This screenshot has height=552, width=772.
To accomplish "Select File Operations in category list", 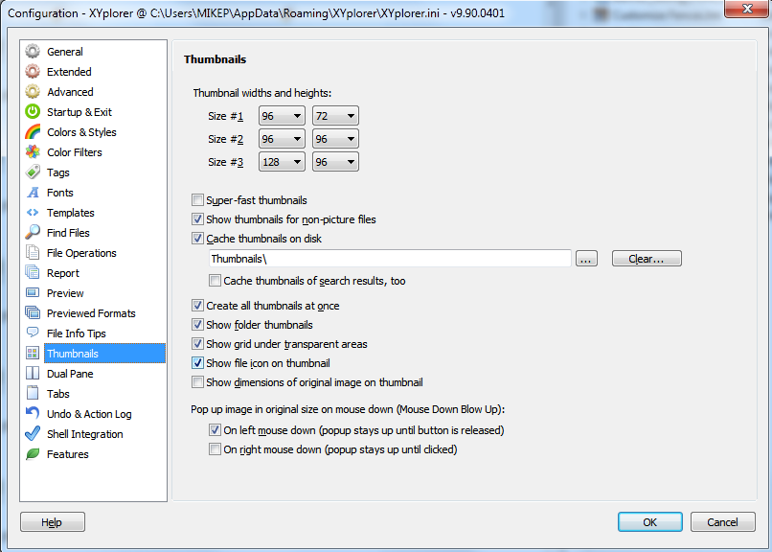I will (x=81, y=253).
